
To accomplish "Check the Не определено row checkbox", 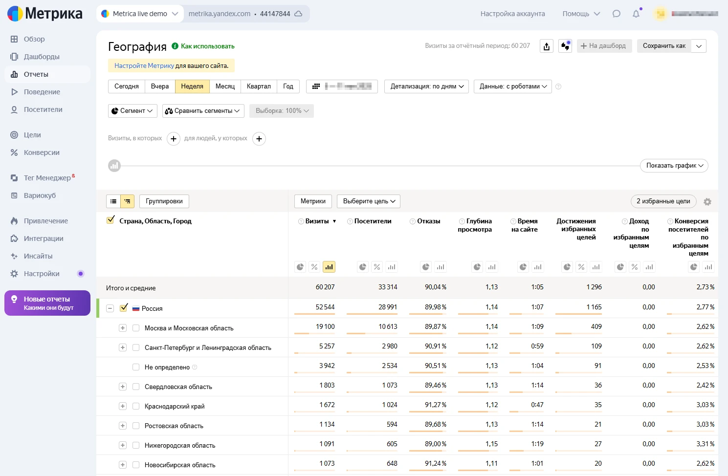I will point(136,367).
